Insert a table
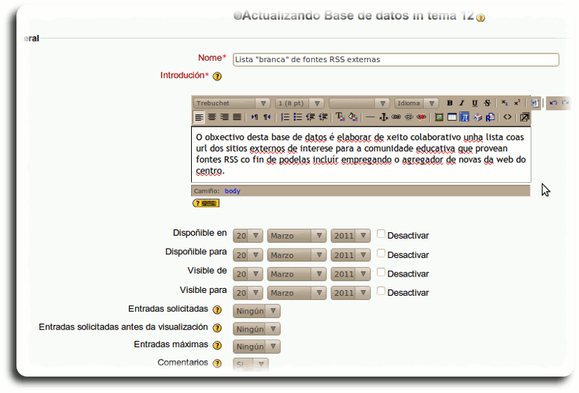The height and width of the screenshot is (393, 579). pyautogui.click(x=452, y=117)
